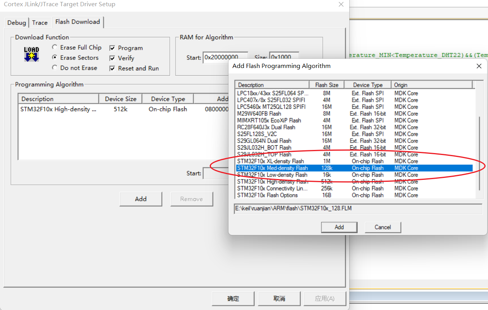Toggle Reset and Run off
This screenshot has width=488, height=310.
112,68
